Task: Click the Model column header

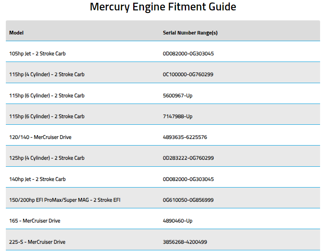Action: tap(16, 33)
